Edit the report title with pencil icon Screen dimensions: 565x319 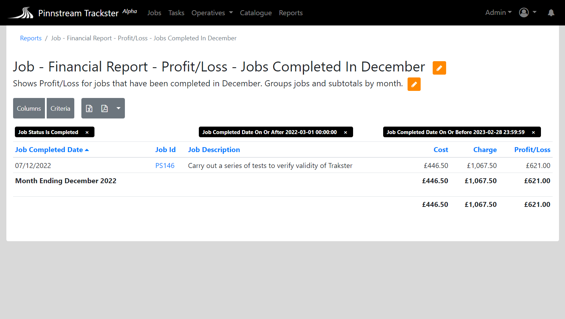point(439,68)
